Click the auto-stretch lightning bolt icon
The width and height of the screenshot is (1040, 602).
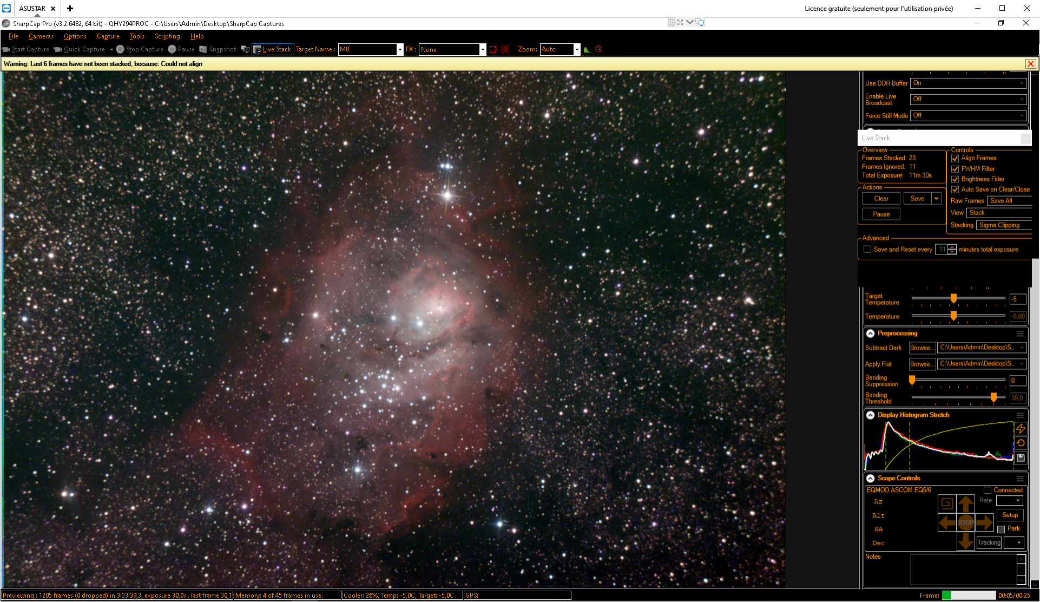coord(1021,428)
